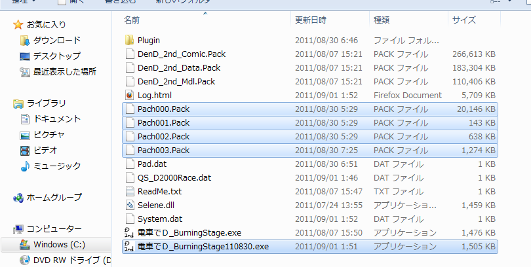Expand the コンピューター tree node
This screenshot has width=531, height=267.
pos(47,229)
